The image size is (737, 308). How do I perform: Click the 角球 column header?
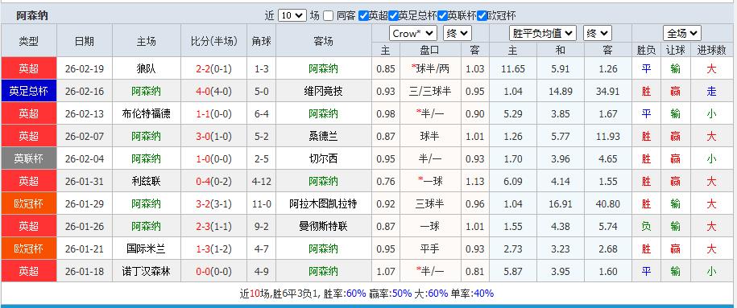point(261,41)
